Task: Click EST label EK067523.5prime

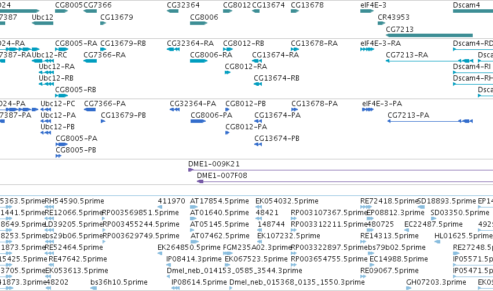Action: [x=256, y=260]
